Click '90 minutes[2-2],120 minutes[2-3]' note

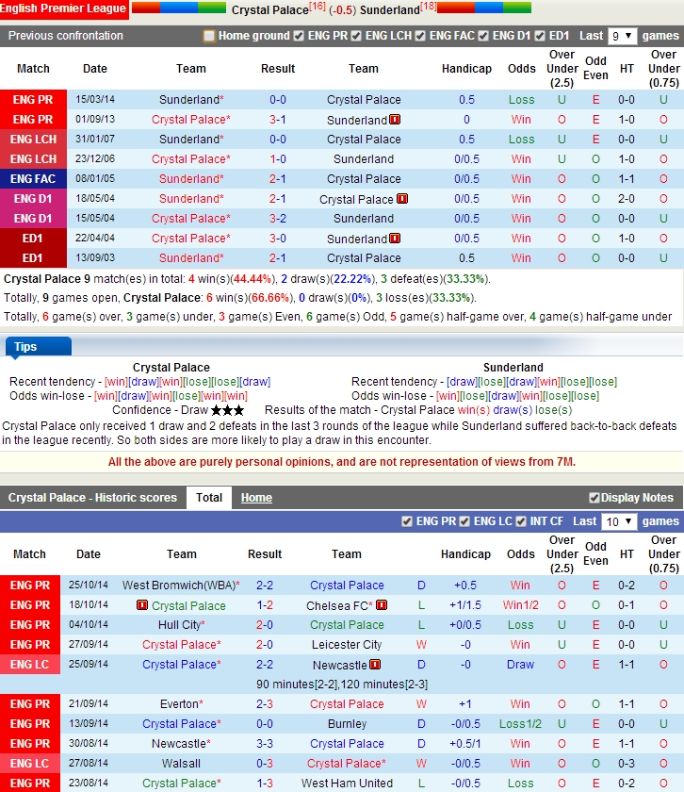pyautogui.click(x=342, y=685)
